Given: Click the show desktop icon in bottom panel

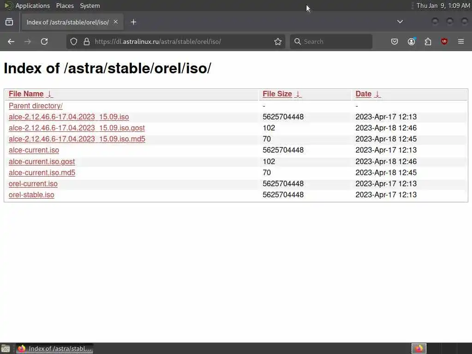Looking at the screenshot, I should click(6, 348).
